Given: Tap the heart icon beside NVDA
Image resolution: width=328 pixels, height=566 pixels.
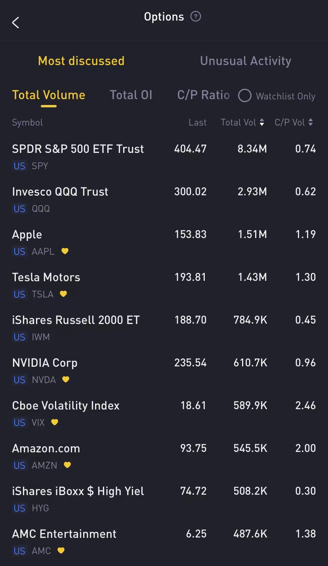Looking at the screenshot, I should point(66,379).
